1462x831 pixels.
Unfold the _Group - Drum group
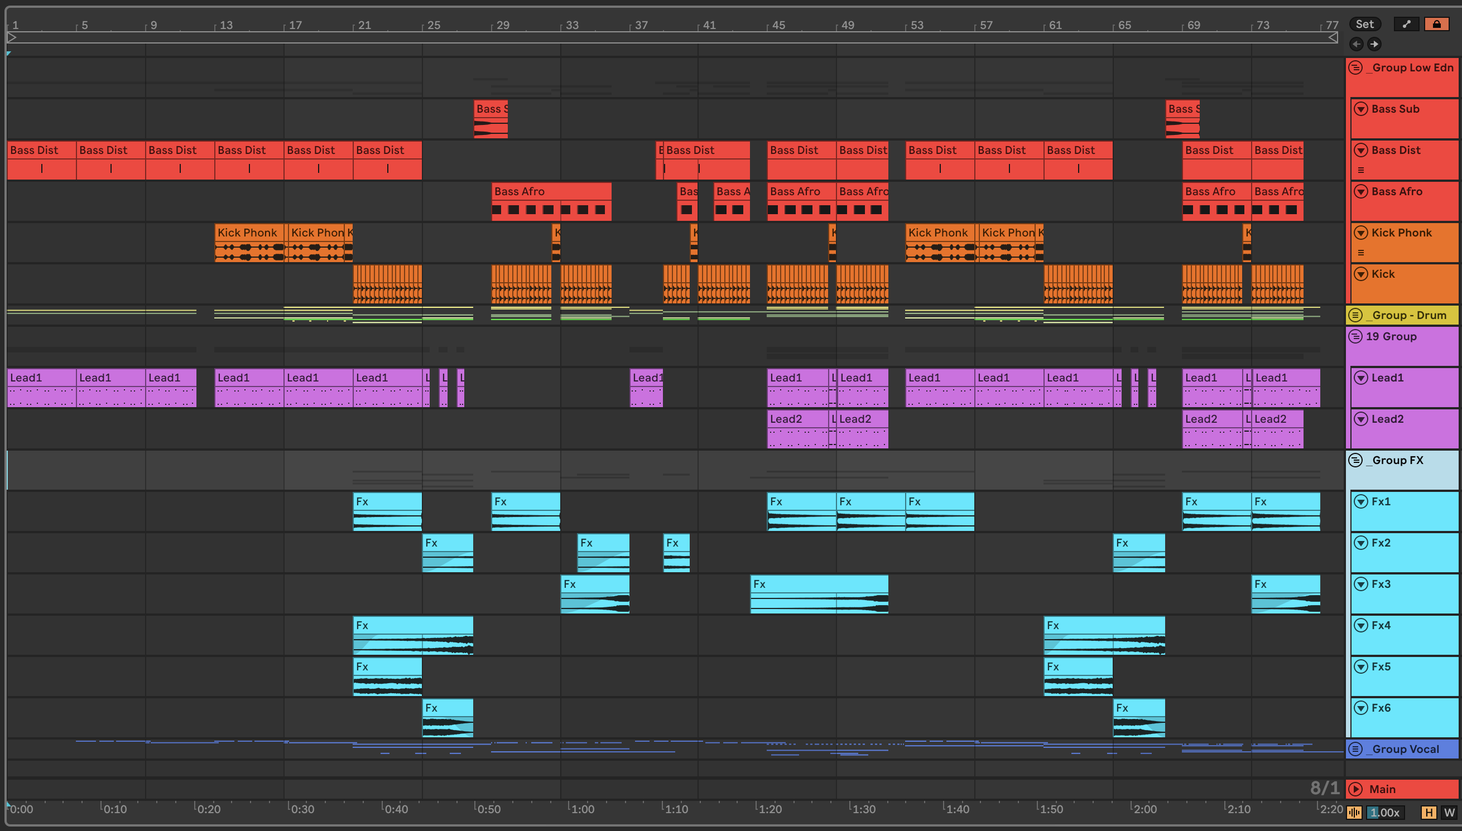click(x=1356, y=315)
